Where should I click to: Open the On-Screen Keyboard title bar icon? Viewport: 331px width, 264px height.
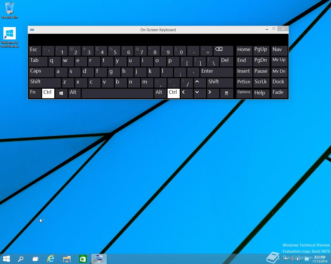pyautogui.click(x=32, y=30)
